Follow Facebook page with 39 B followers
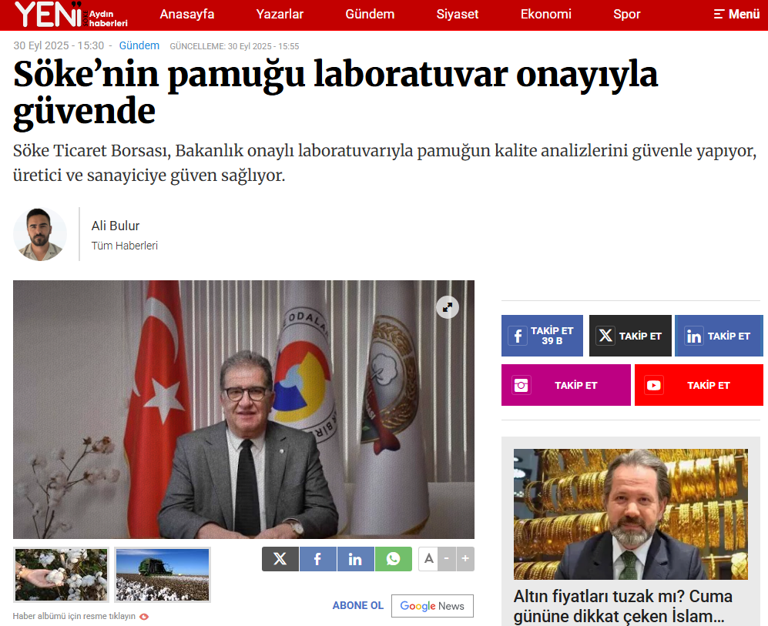Screen dimensions: 768x626 (542, 336)
